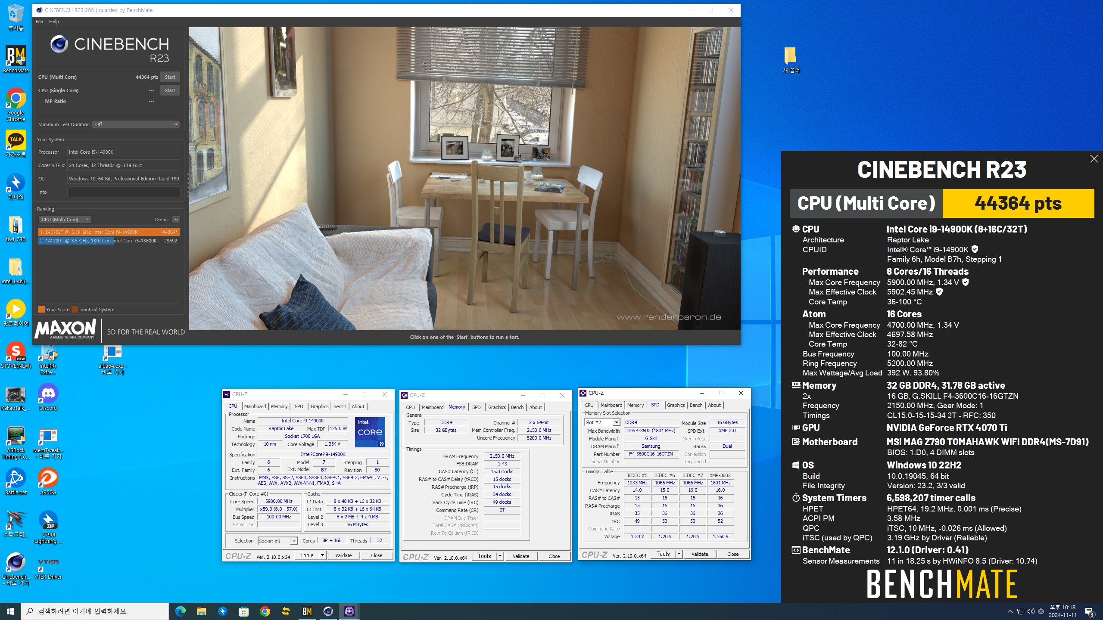Open ASRock Timing Configurator icon

coord(16,443)
